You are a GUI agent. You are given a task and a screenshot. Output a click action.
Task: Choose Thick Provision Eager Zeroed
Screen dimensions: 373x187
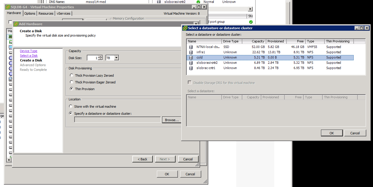pos(72,82)
